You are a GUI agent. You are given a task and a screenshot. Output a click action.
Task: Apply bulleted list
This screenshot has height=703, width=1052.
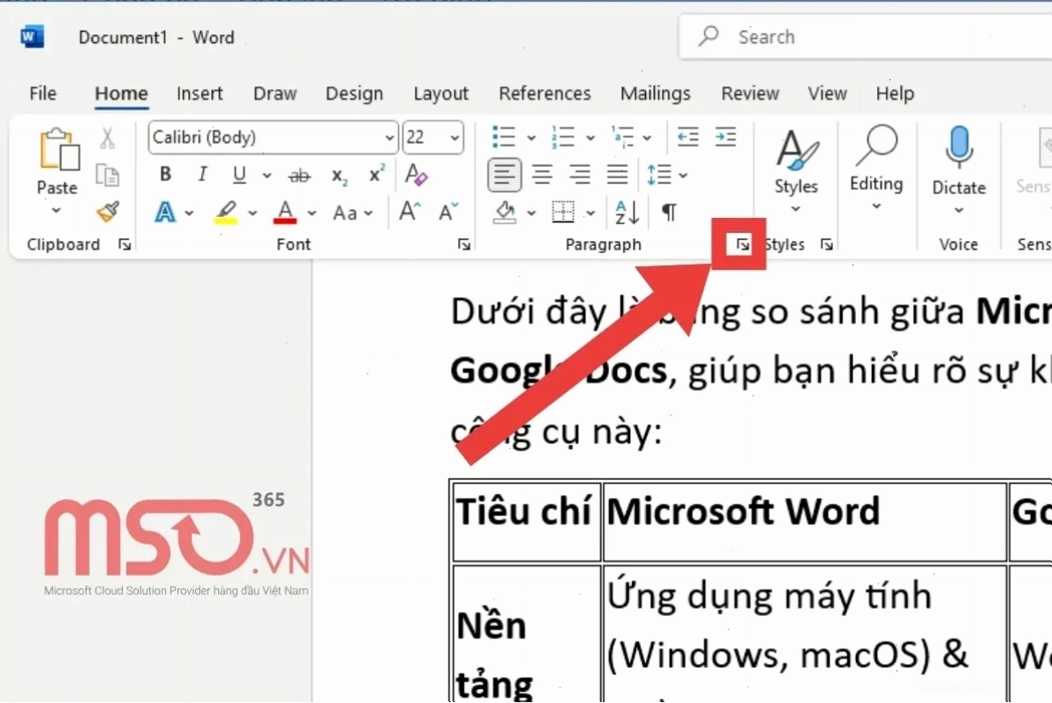point(504,137)
